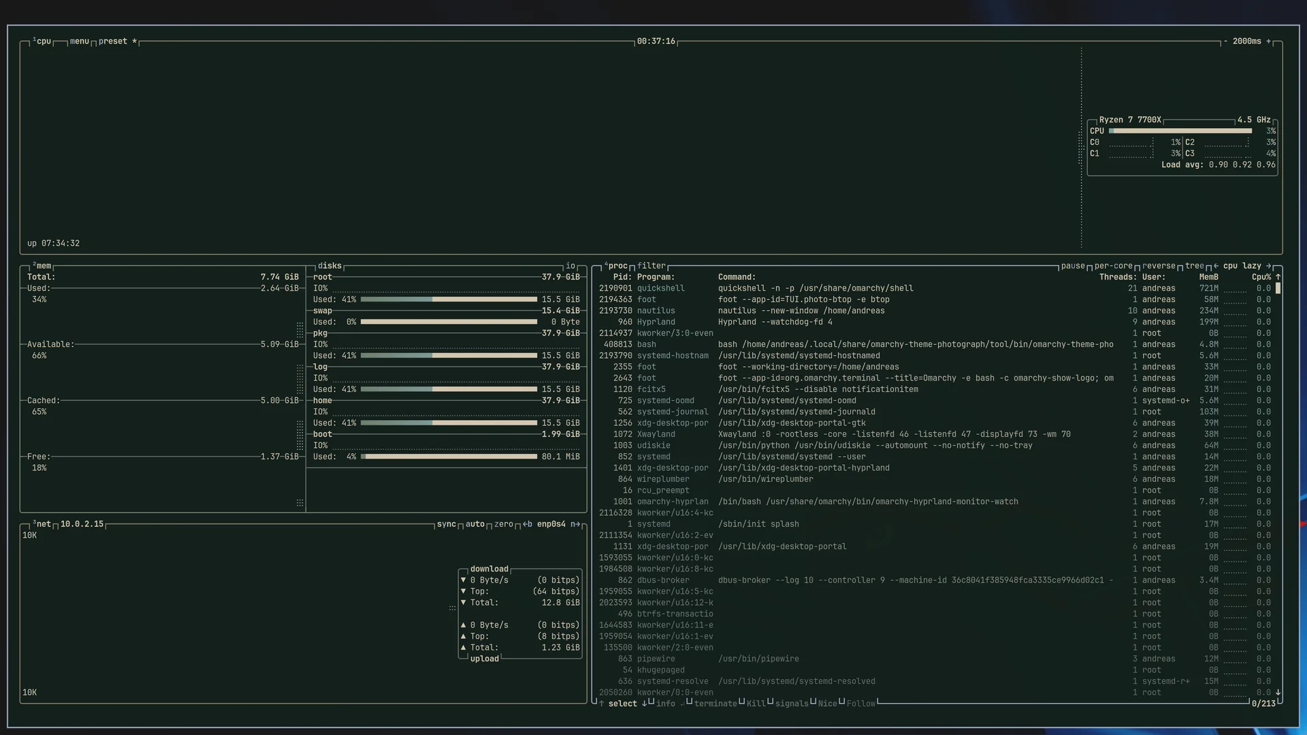Toggle per-core CPU display in proc
The width and height of the screenshot is (1307, 735).
(x=1113, y=266)
